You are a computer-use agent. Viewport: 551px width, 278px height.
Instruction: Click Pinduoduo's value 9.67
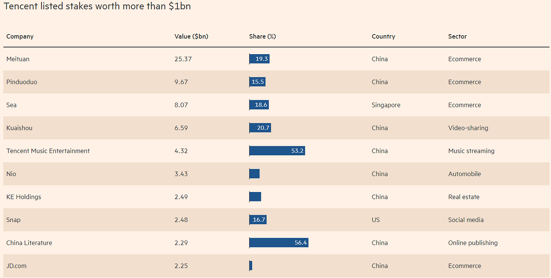coord(181,82)
